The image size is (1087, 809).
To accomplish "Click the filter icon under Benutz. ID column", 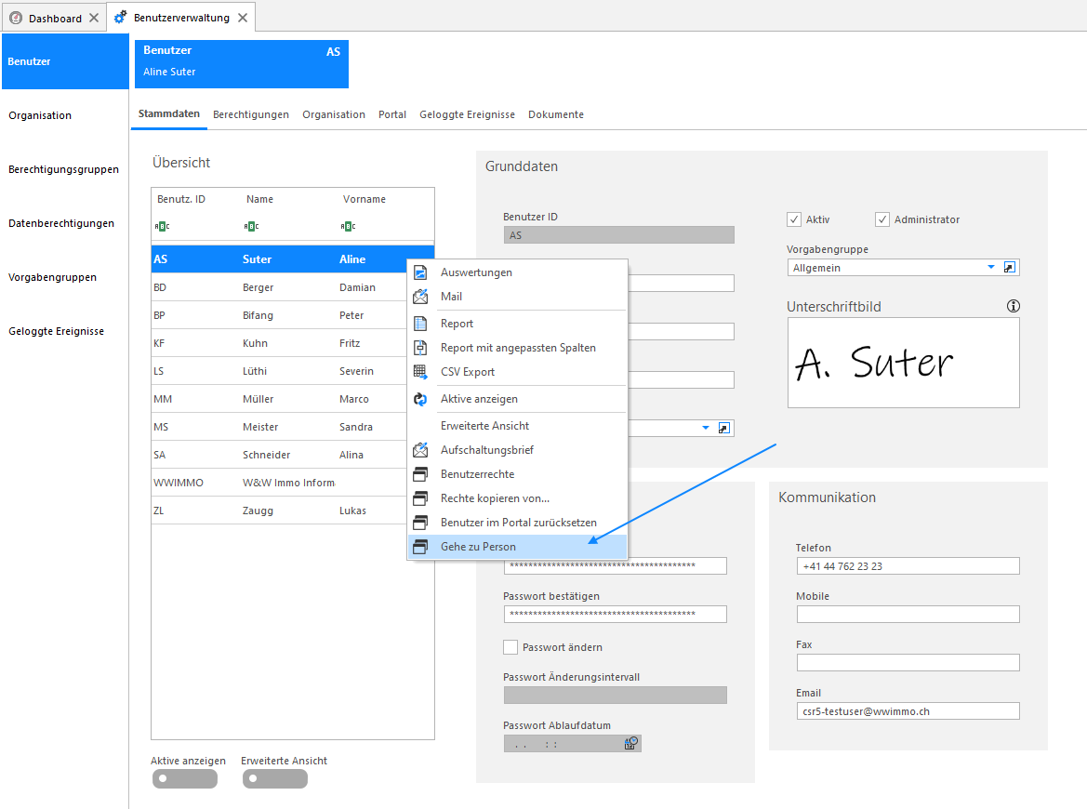I will coord(162,226).
